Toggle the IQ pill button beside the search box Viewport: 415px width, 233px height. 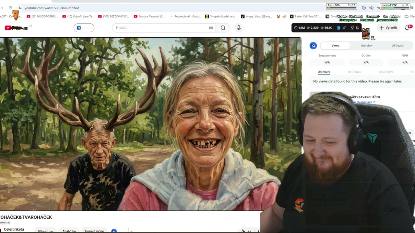click(x=84, y=28)
